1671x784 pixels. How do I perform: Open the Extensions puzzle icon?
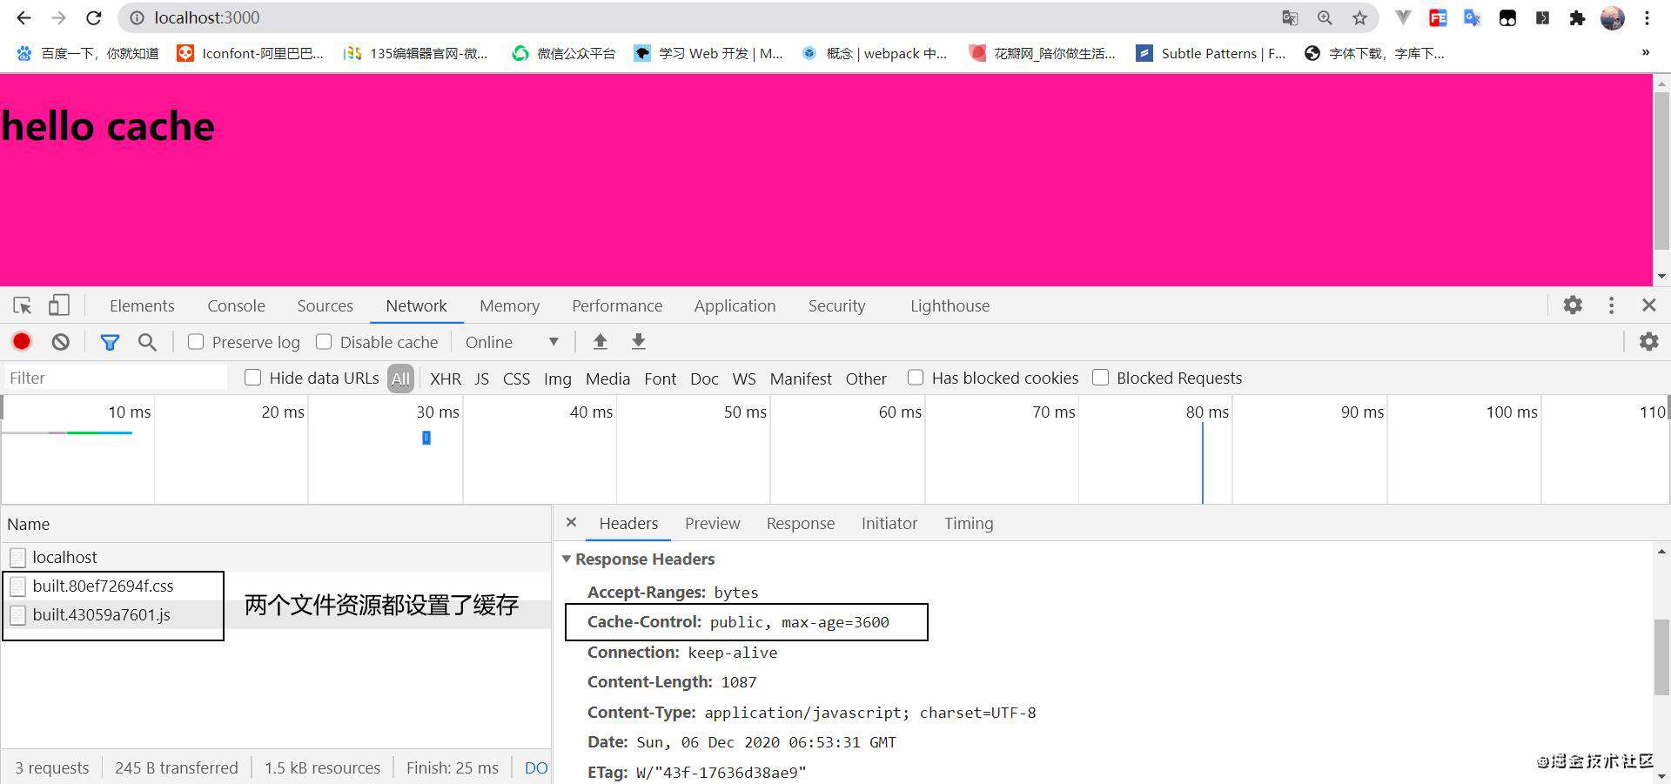[x=1577, y=17]
